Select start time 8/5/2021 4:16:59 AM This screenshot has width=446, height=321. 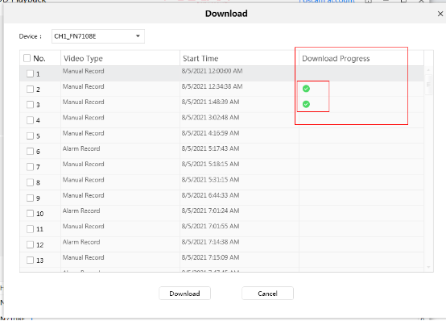210,133
